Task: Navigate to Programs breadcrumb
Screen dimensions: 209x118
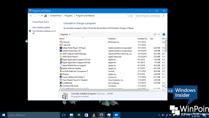Action: tap(68, 16)
